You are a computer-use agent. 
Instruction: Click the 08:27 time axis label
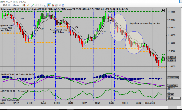pos(84,103)
